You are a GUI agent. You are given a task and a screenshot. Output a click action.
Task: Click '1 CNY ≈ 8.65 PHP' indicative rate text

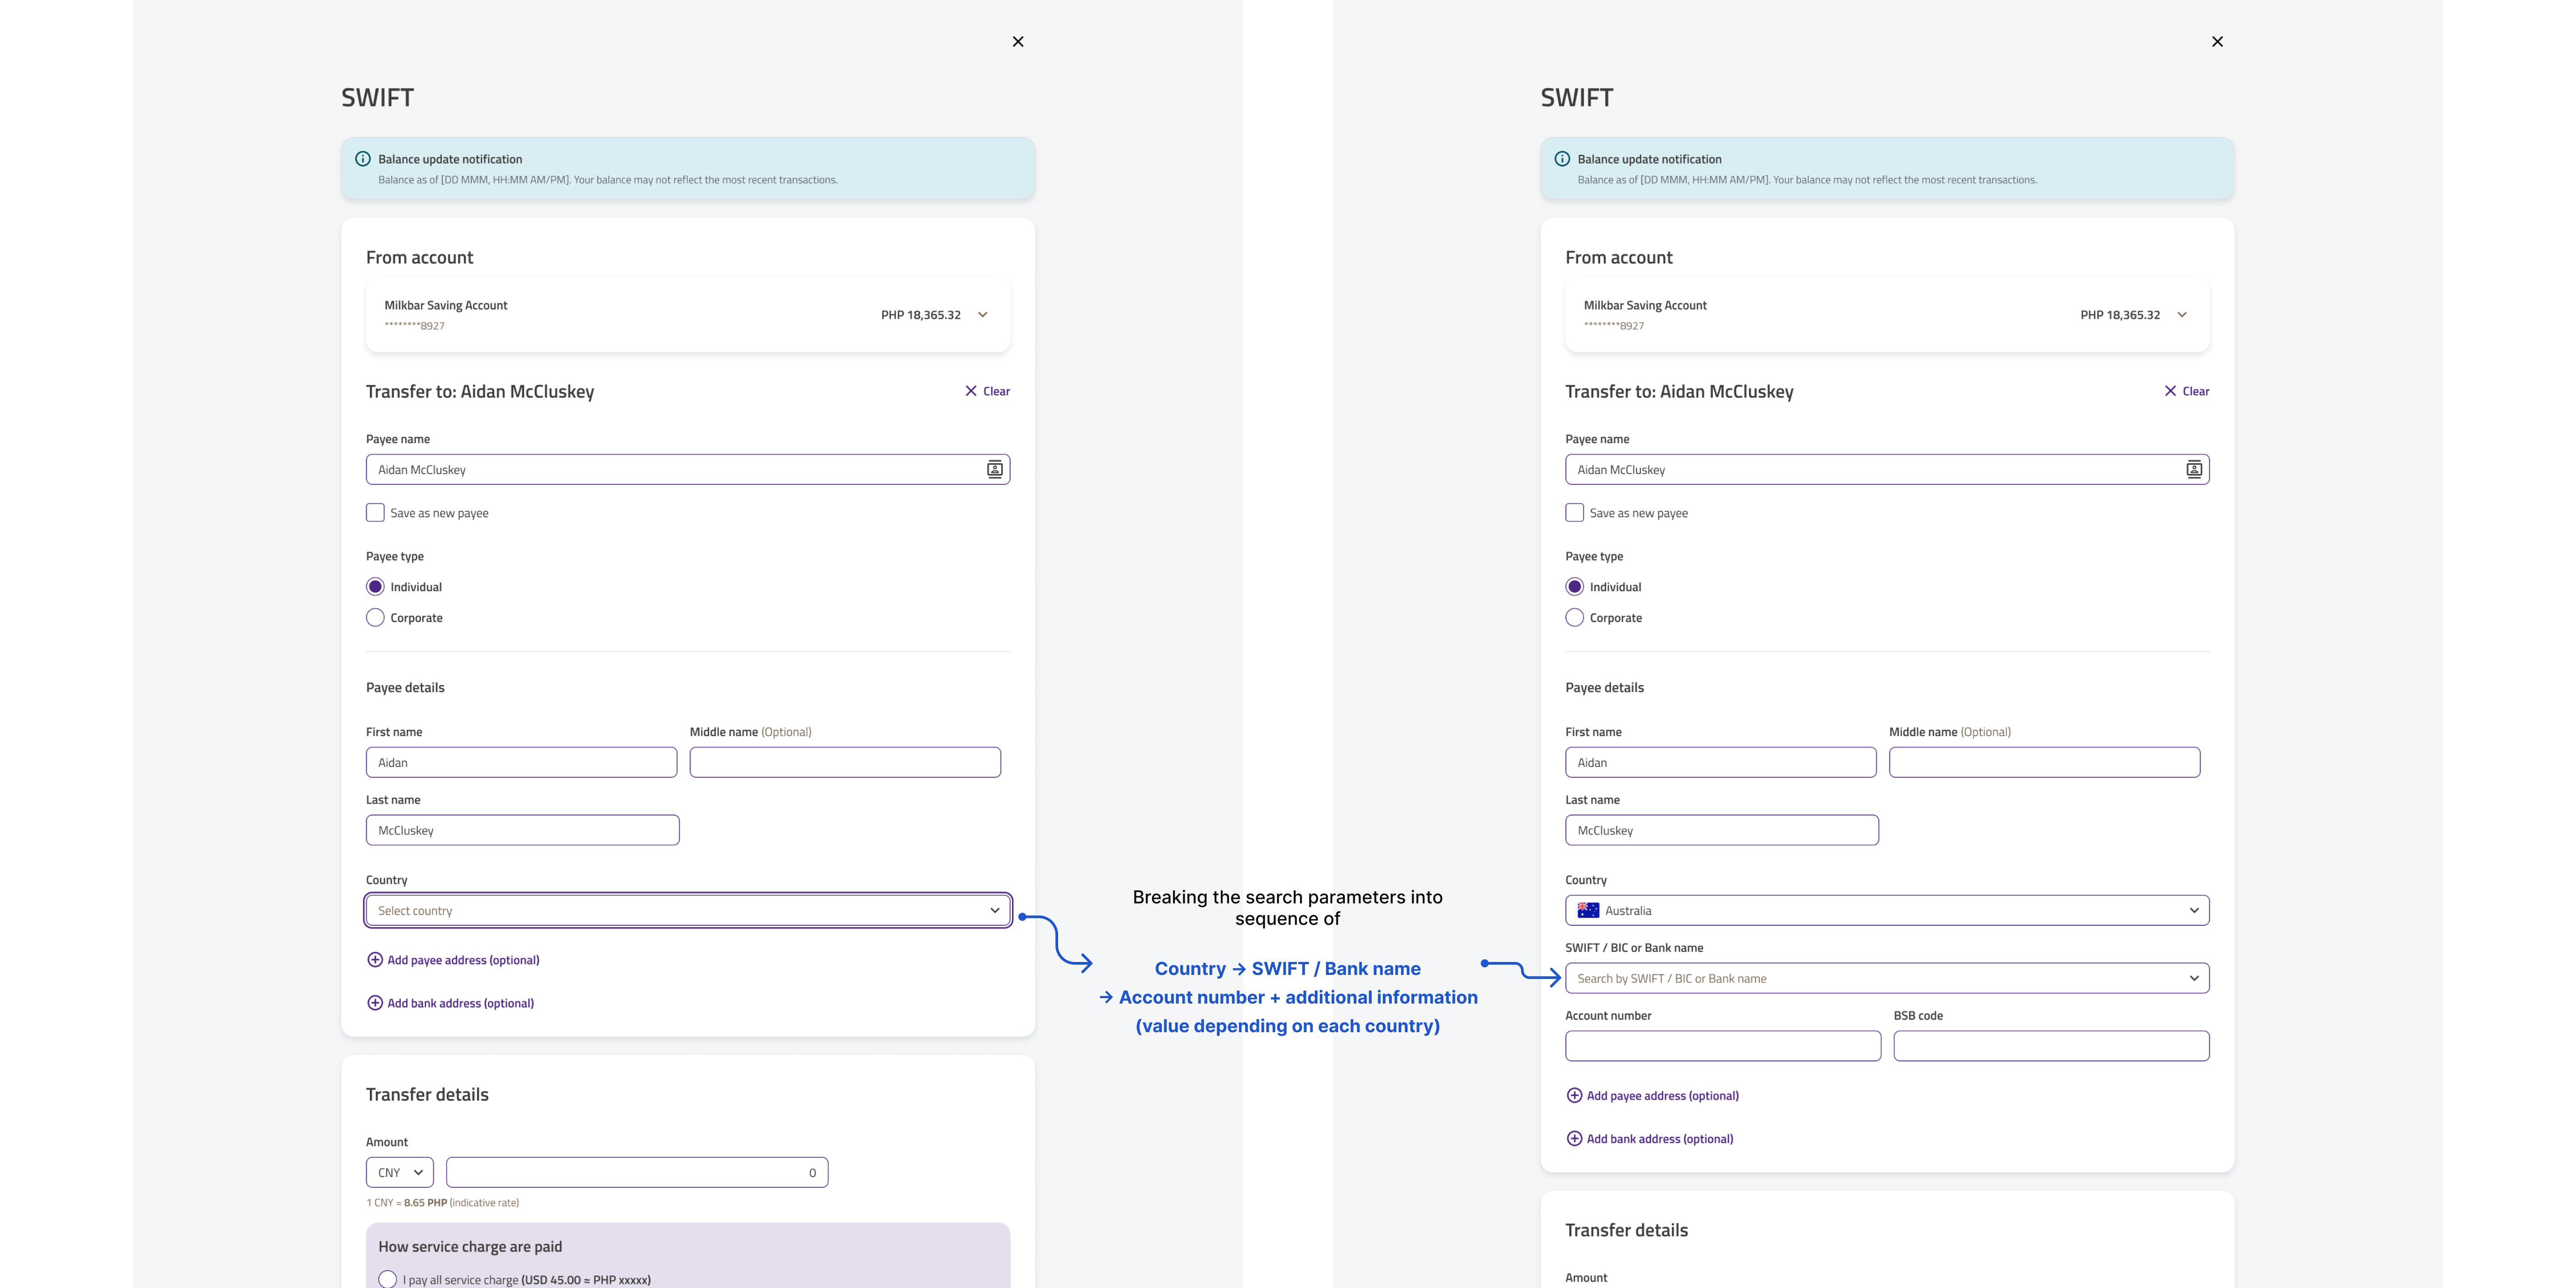[x=442, y=1203]
